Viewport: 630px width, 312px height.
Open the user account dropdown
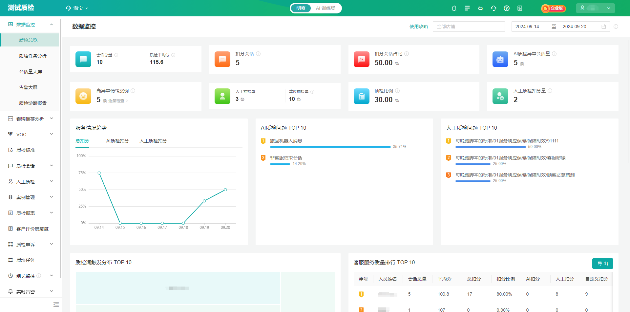[x=595, y=8]
